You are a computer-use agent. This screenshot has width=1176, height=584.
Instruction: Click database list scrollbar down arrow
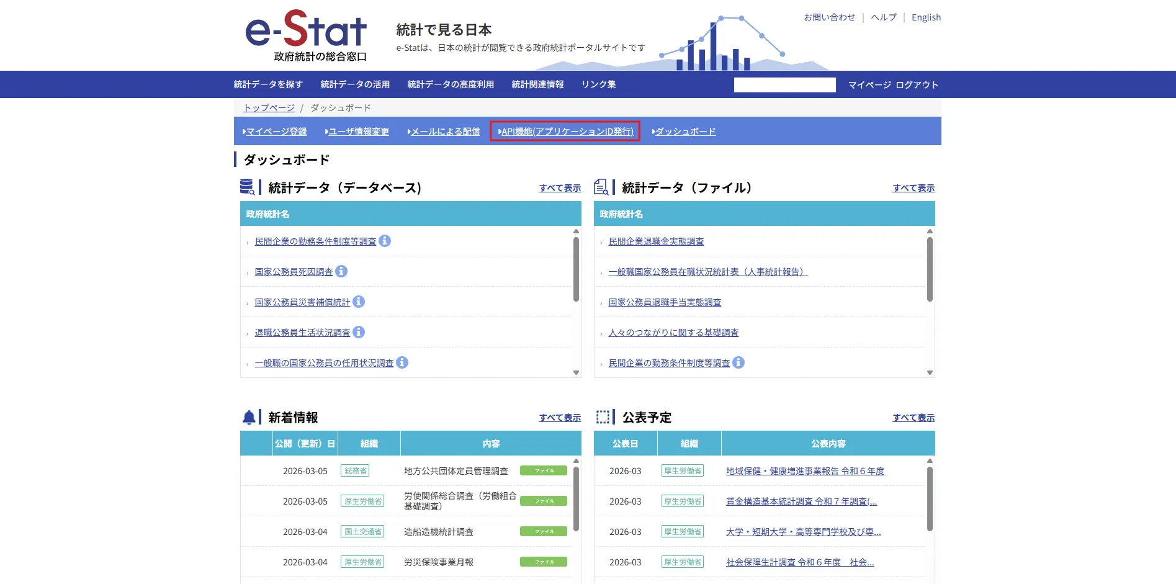576,372
